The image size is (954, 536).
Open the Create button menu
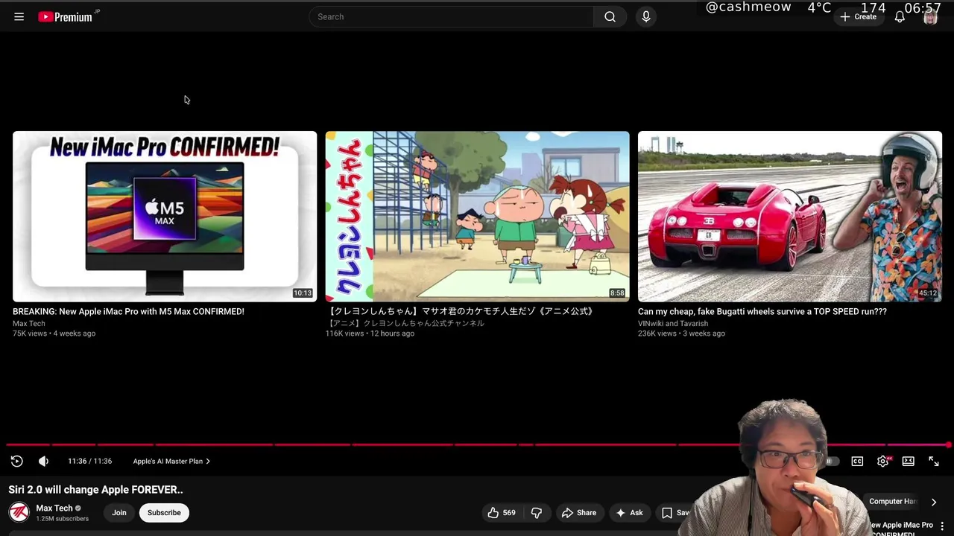(x=858, y=16)
